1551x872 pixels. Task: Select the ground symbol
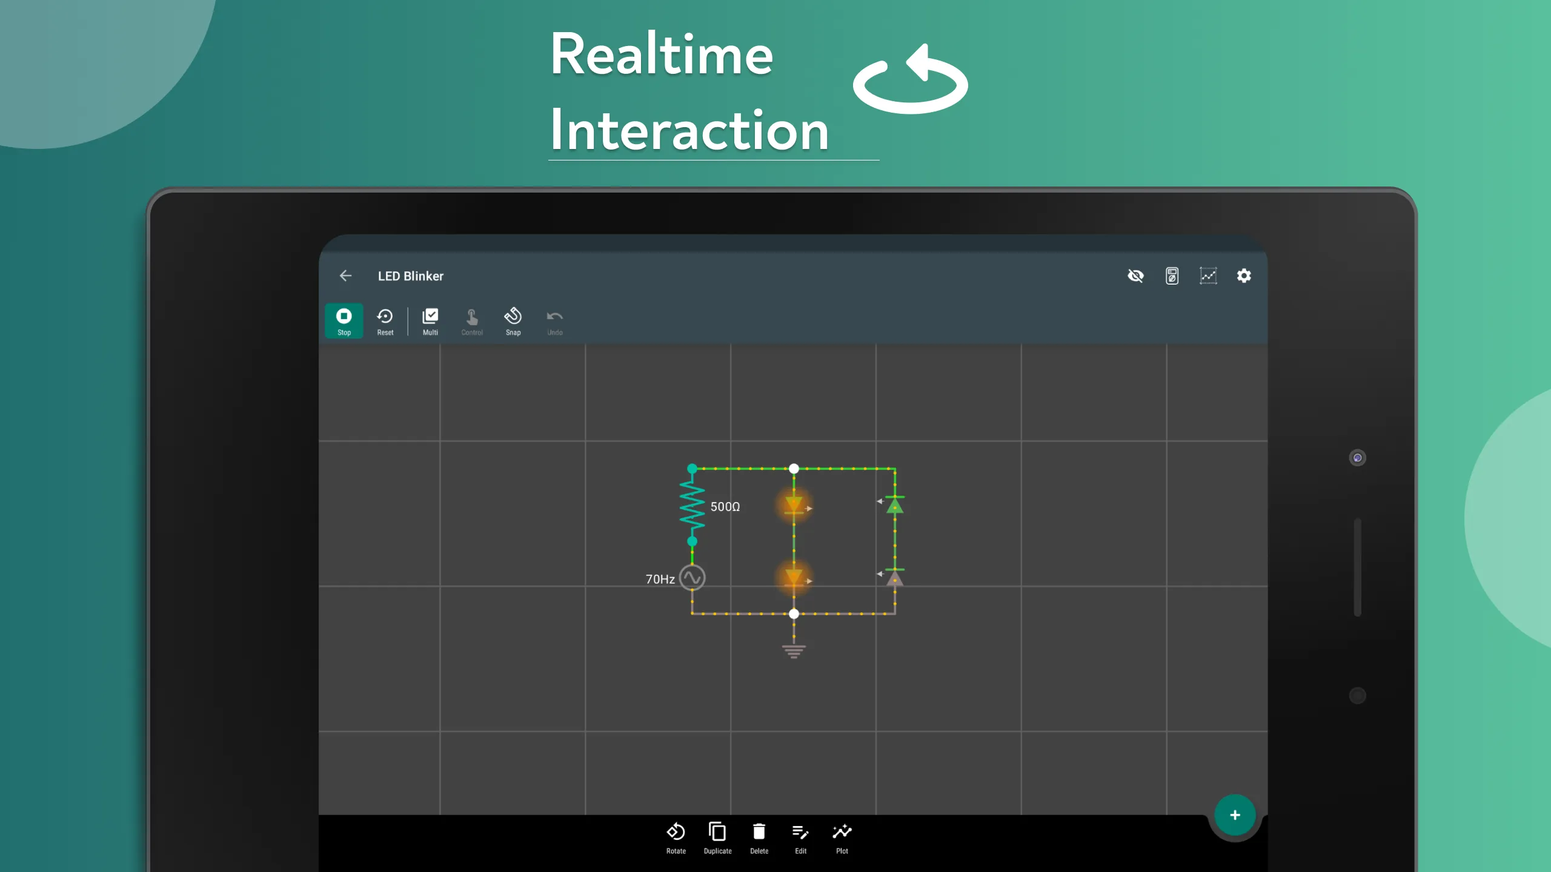coord(794,651)
